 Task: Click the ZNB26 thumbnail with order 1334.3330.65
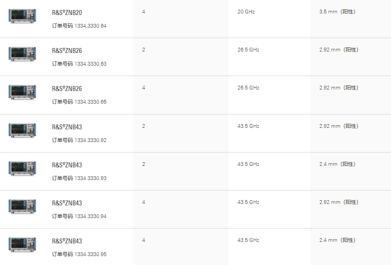click(22, 92)
